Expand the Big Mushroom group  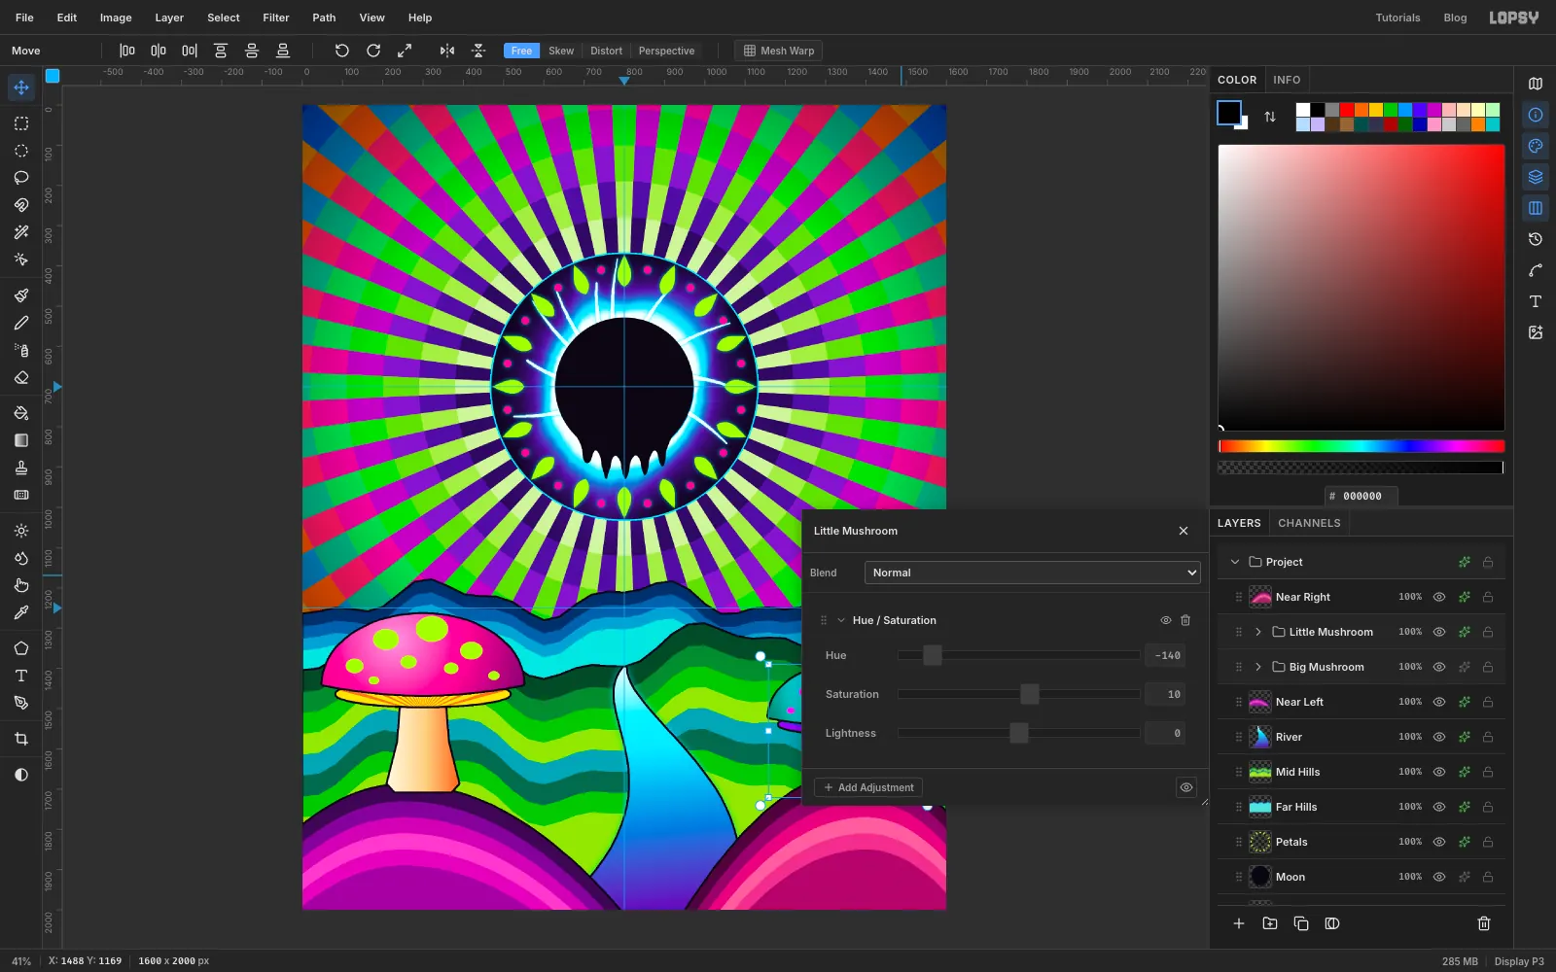(1258, 667)
